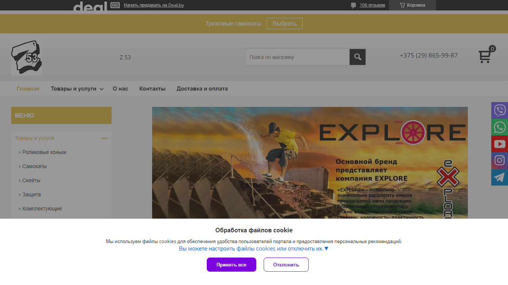Open Корзина in the top bar
This screenshot has width=508, height=285.
412,5
